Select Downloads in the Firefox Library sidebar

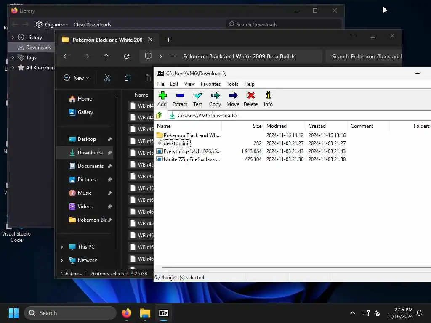[32, 47]
